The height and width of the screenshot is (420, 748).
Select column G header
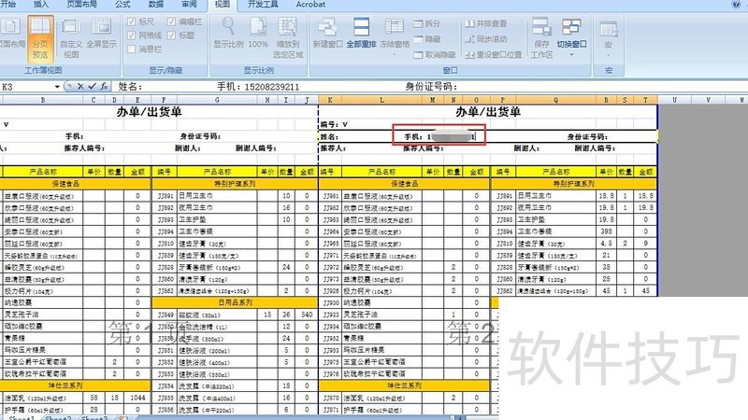tap(217, 100)
